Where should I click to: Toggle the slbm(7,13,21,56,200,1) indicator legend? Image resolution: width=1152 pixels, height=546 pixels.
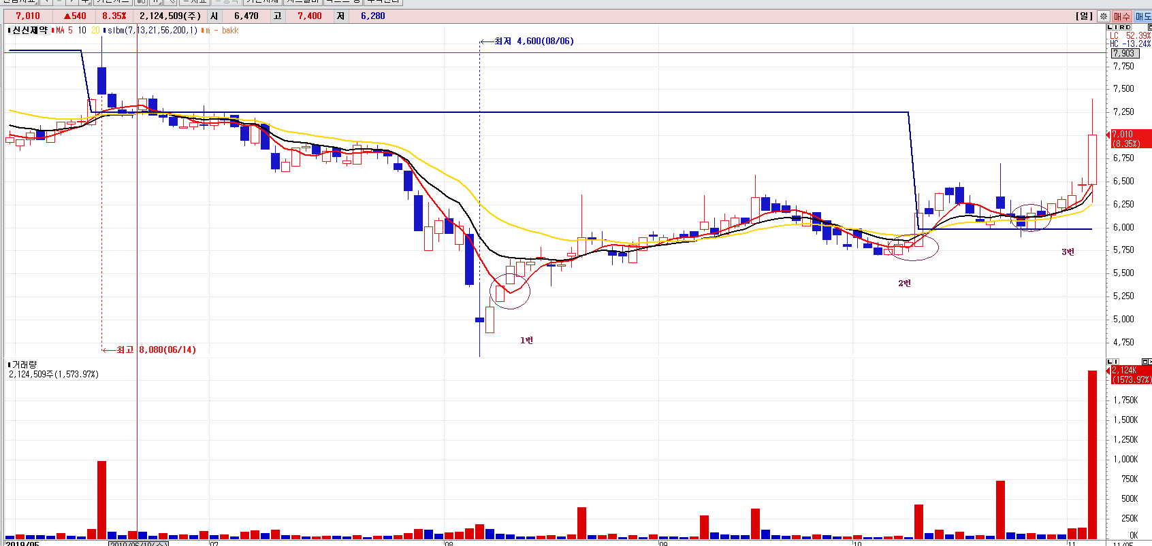(152, 30)
